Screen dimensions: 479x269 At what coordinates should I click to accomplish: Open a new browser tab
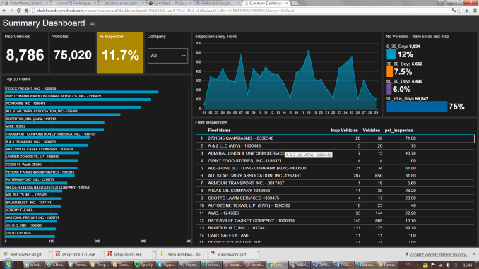tap(295, 3)
